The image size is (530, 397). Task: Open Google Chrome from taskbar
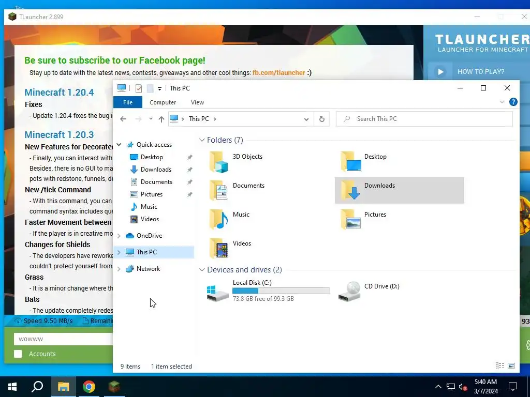coord(89,387)
